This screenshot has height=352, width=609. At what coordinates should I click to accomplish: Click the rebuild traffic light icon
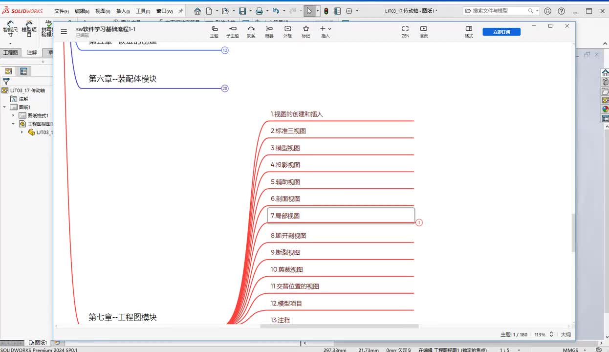tap(326, 11)
